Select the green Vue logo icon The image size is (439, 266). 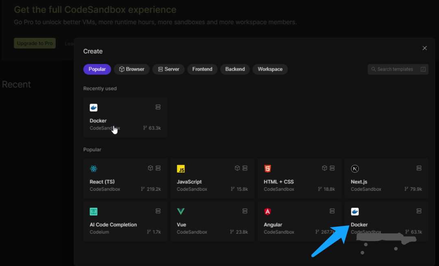point(180,211)
